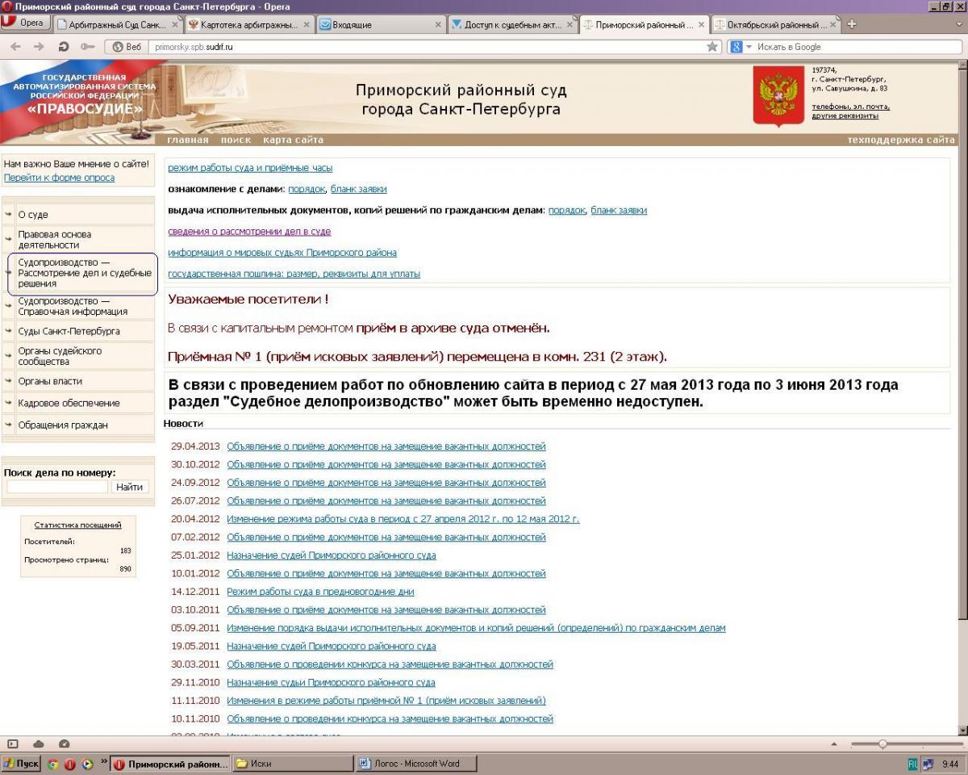Click the 'техподдержка сайта' link

click(x=900, y=140)
